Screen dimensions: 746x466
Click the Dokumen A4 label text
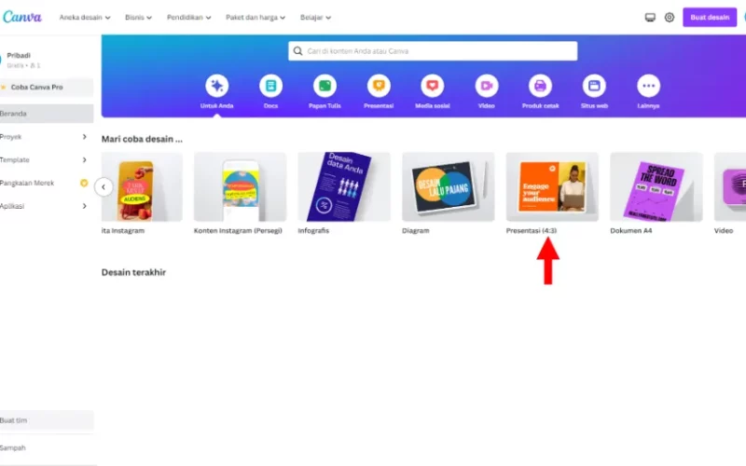tap(631, 230)
